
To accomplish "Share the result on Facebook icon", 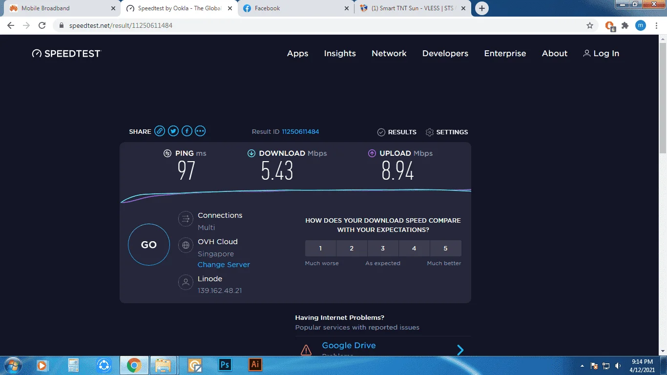I will [x=187, y=131].
